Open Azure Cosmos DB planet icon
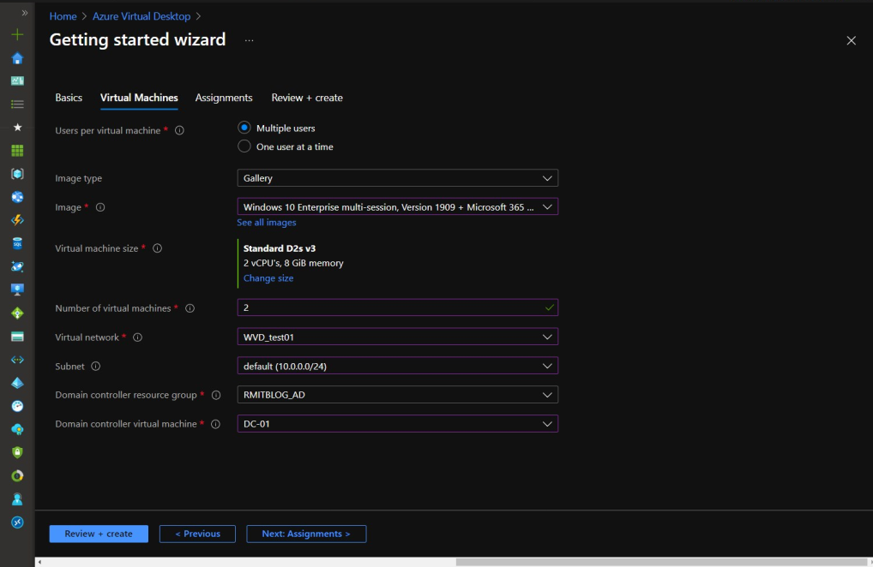The image size is (873, 567). pos(17,266)
